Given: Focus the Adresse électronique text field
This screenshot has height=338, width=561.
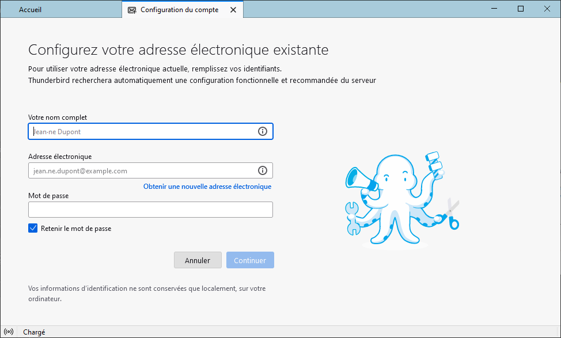Looking at the screenshot, I should pos(141,170).
